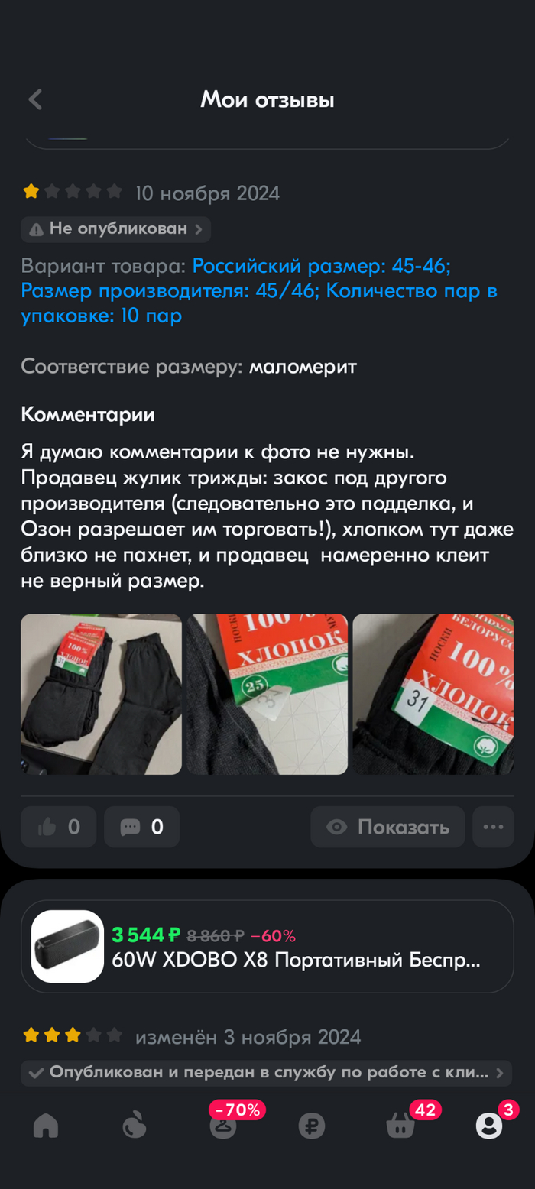Click the Показать eye button
The width and height of the screenshot is (535, 1189).
pyautogui.click(x=387, y=827)
